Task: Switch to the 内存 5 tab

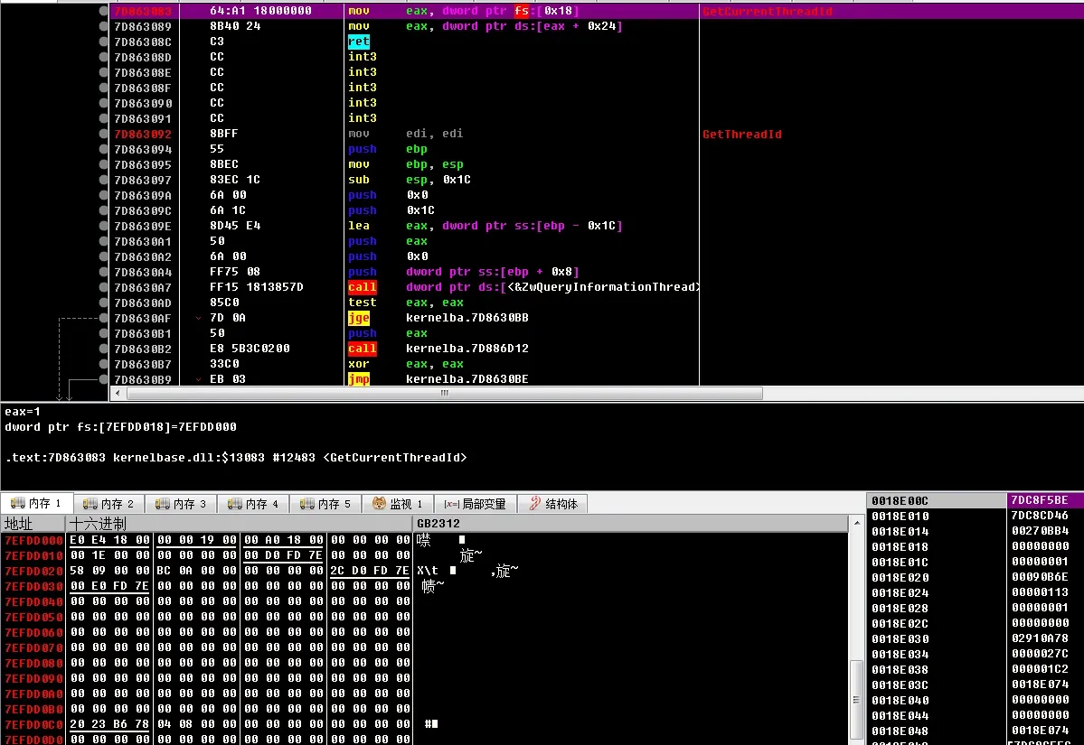Action: click(325, 504)
